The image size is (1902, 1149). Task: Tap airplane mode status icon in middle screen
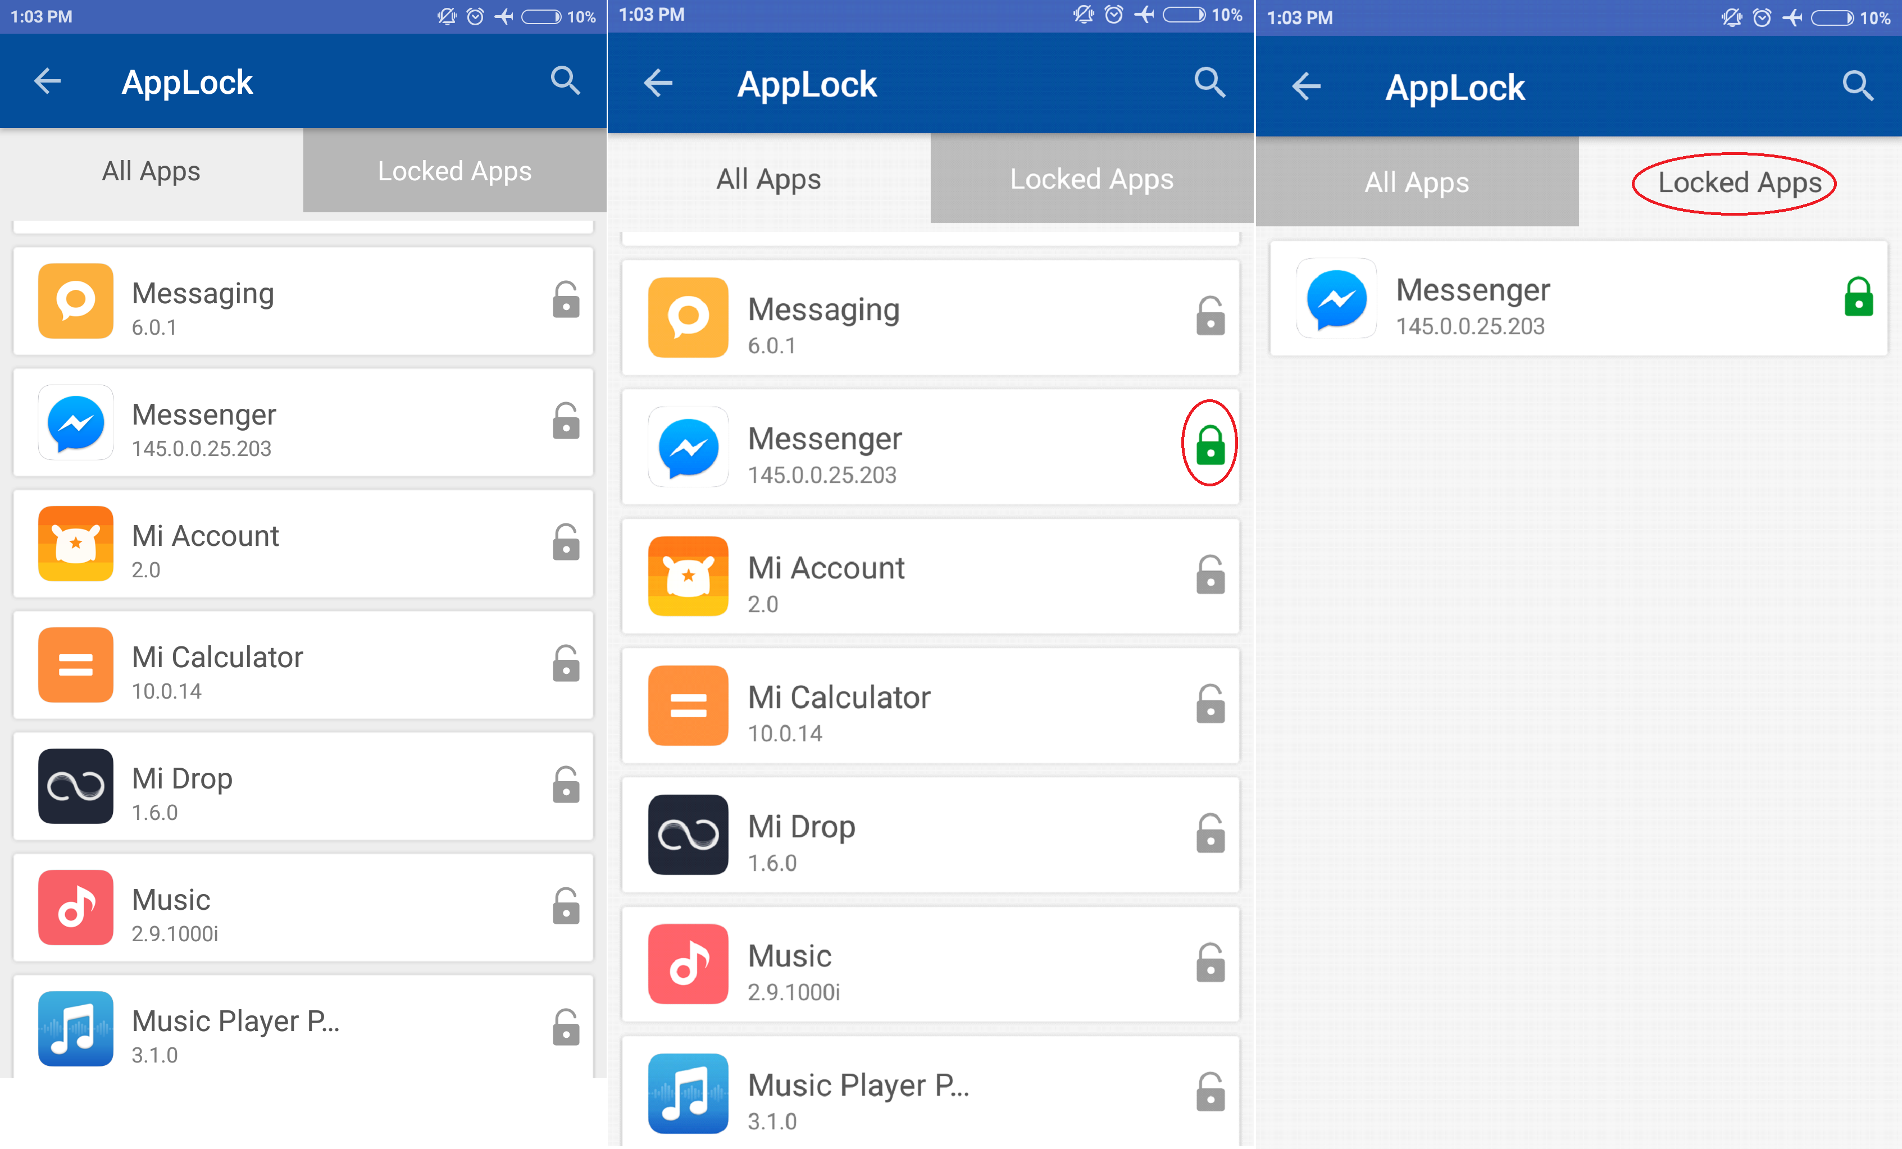click(x=1145, y=15)
